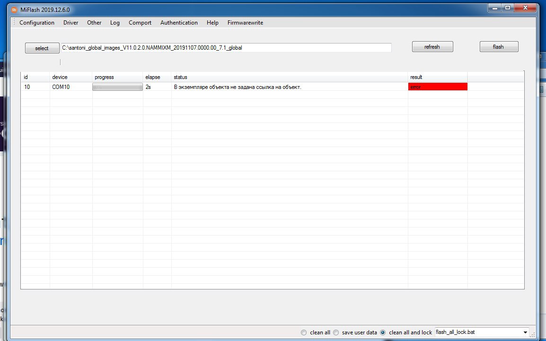
Task: Click the firmware path input field
Action: (x=226, y=48)
